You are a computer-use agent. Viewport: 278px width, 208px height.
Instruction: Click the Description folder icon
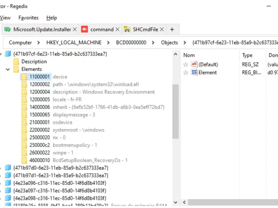(x=16, y=62)
